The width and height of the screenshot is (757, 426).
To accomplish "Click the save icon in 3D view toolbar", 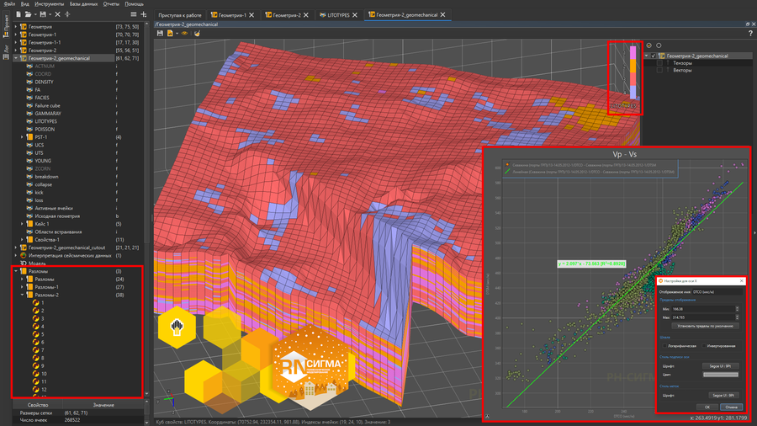I will [x=160, y=34].
